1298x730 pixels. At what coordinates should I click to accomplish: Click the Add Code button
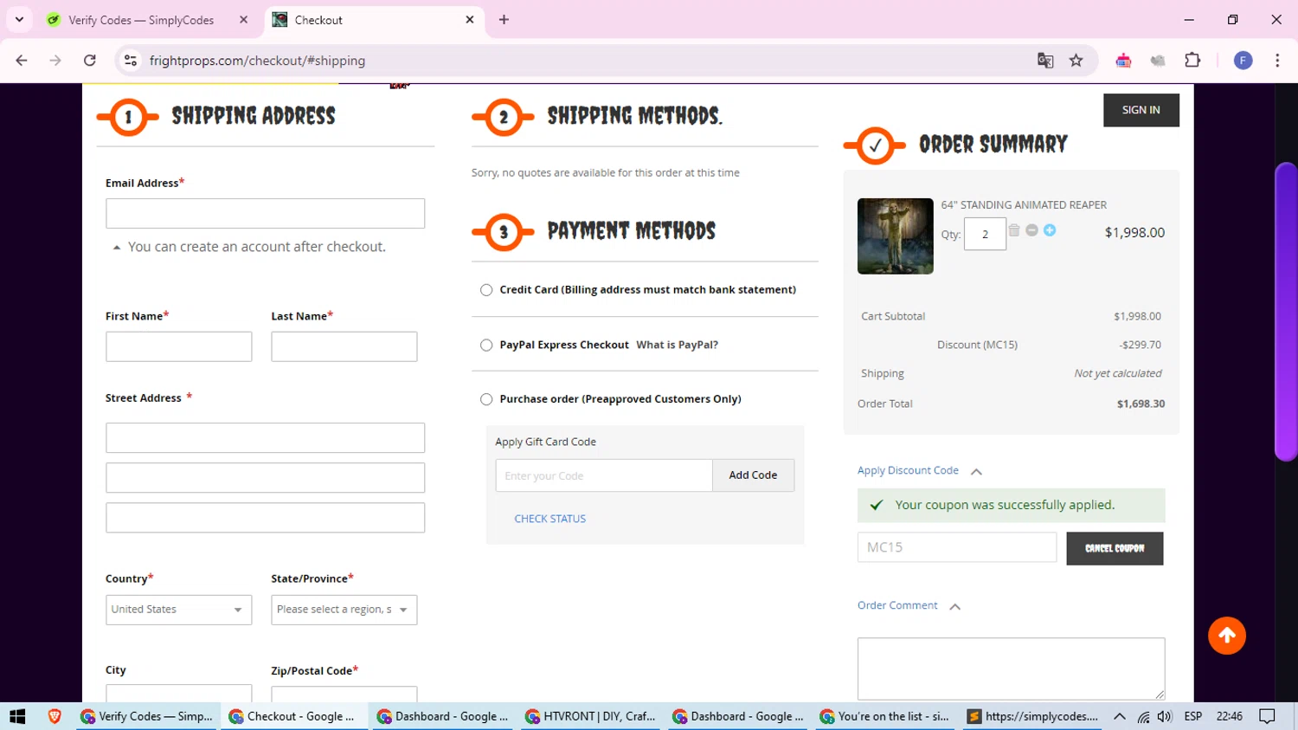tap(753, 475)
